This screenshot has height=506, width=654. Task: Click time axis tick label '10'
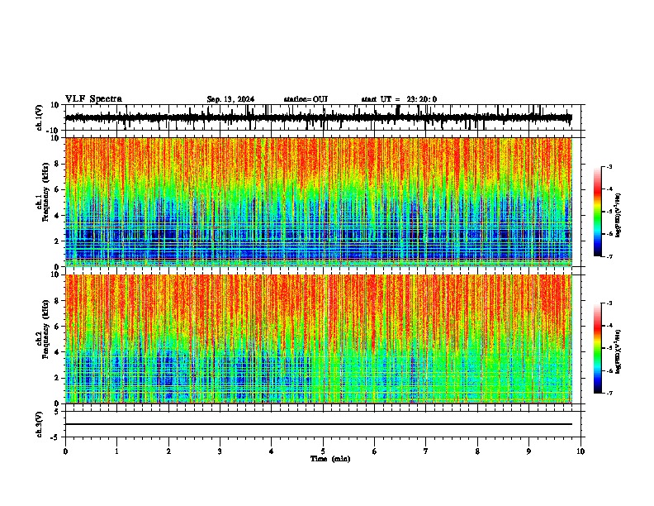[581, 451]
